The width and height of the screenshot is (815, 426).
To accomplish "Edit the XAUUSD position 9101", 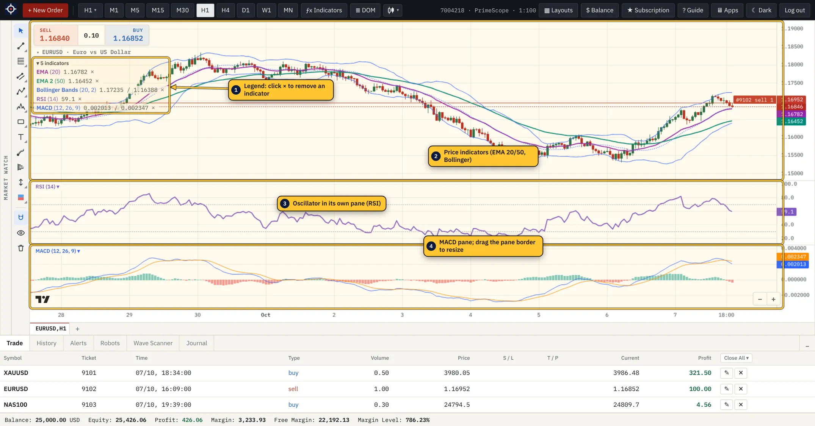I will pyautogui.click(x=726, y=373).
